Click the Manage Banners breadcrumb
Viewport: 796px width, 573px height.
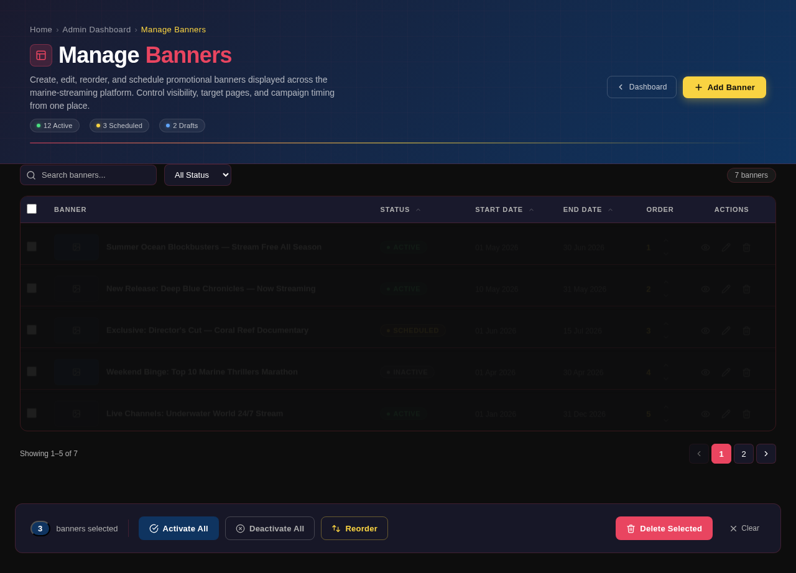[174, 30]
